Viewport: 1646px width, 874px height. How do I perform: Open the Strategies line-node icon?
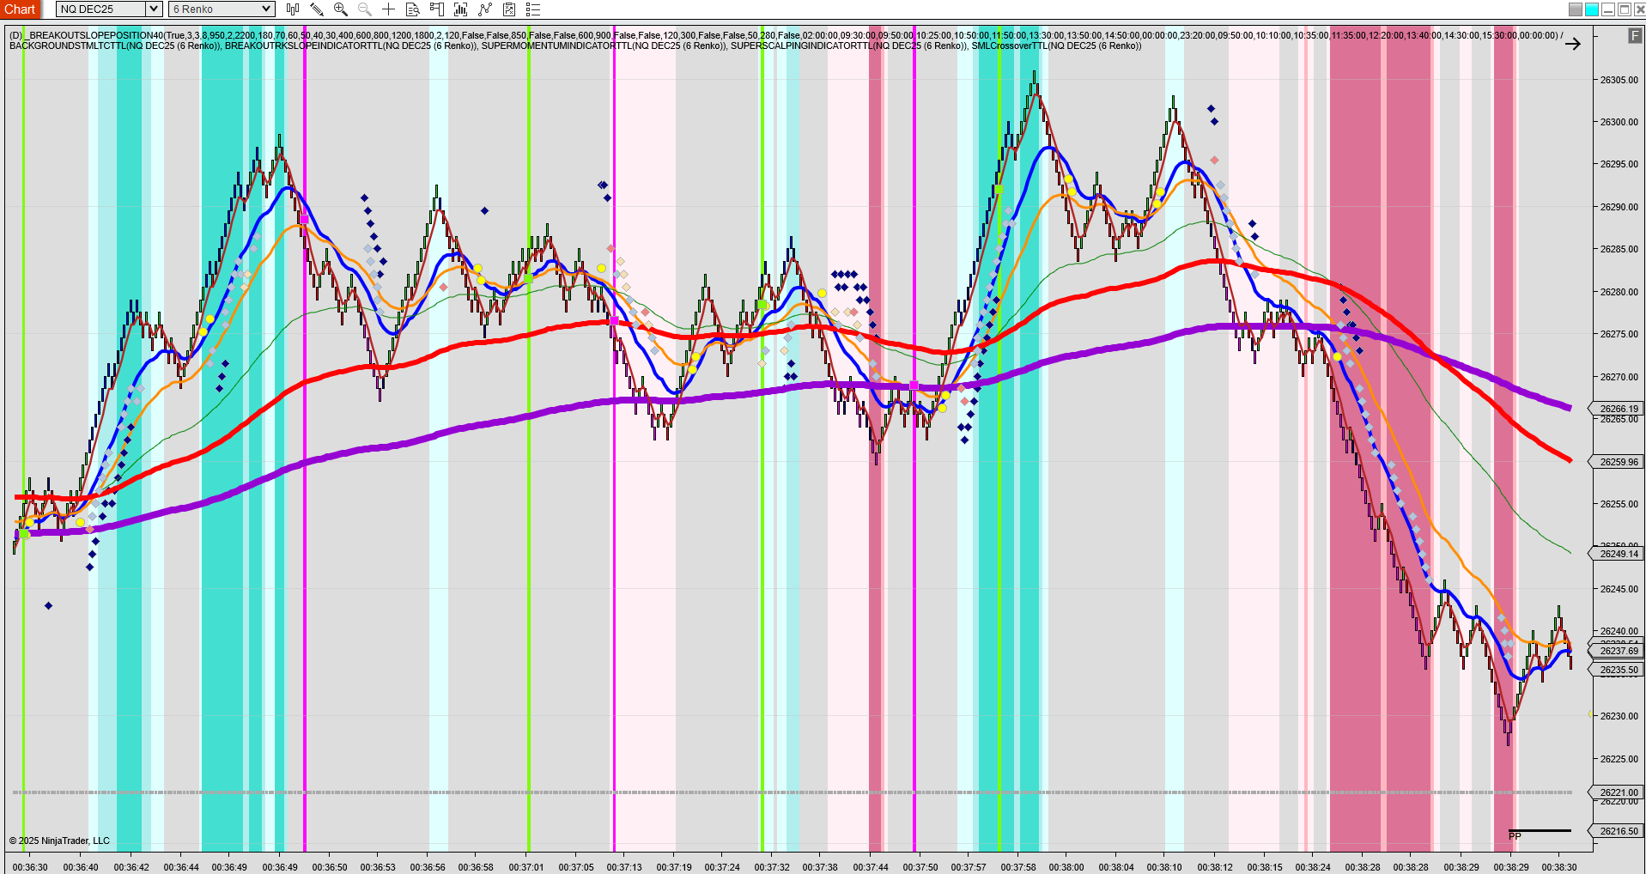[x=485, y=9]
